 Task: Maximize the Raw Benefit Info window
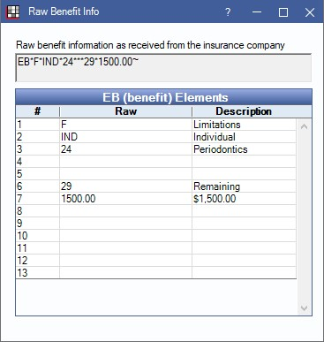pyautogui.click(x=283, y=12)
